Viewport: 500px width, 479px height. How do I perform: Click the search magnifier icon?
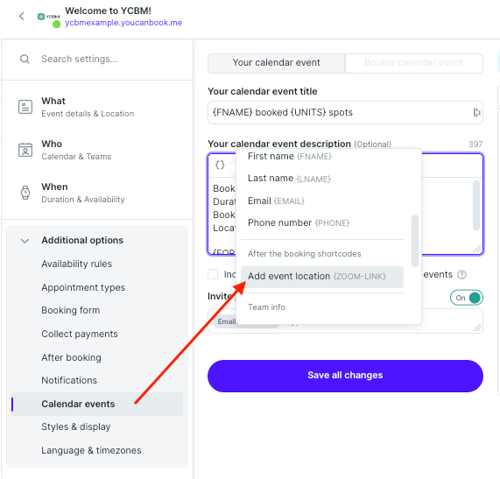(x=25, y=59)
